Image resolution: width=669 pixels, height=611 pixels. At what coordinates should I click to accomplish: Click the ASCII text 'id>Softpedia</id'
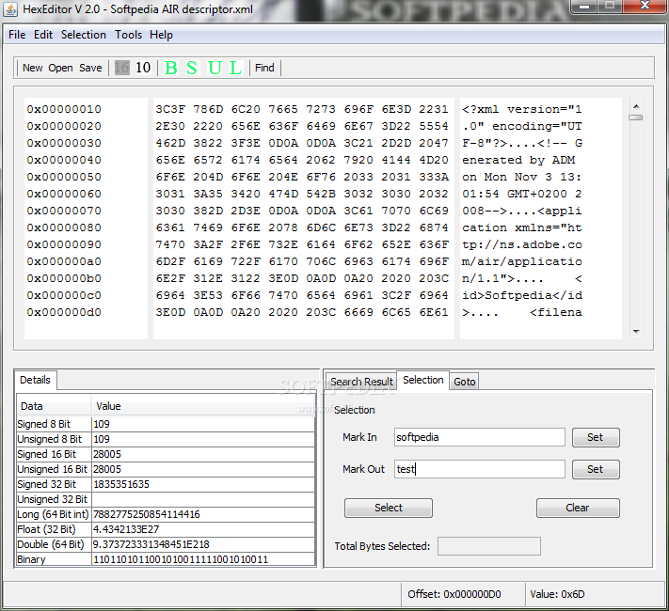[x=522, y=295]
